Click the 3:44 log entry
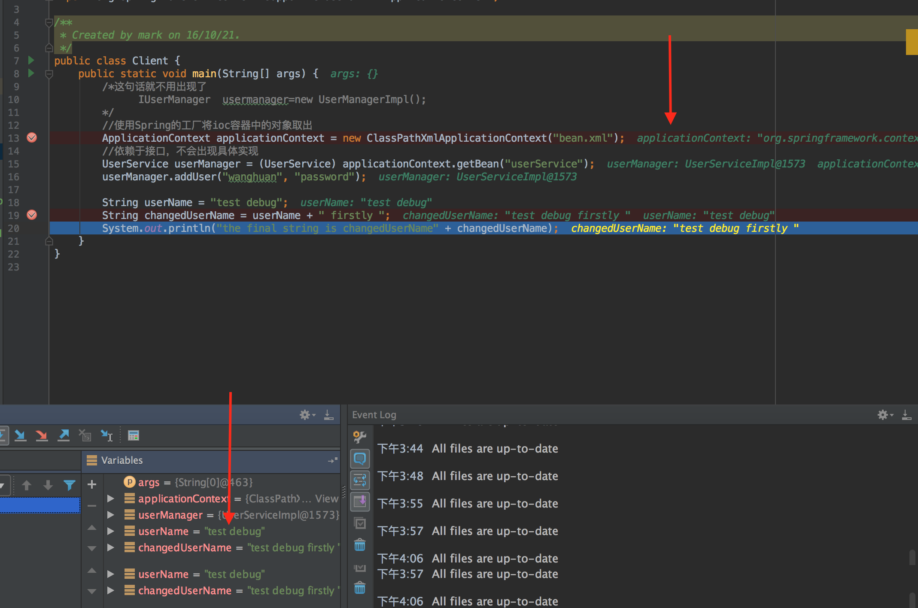 pyautogui.click(x=468, y=448)
